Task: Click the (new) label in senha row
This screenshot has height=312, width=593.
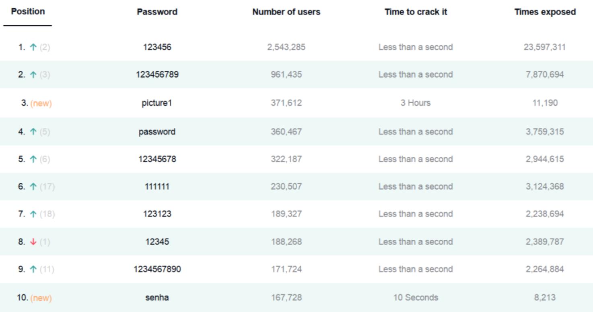Action: [41, 298]
